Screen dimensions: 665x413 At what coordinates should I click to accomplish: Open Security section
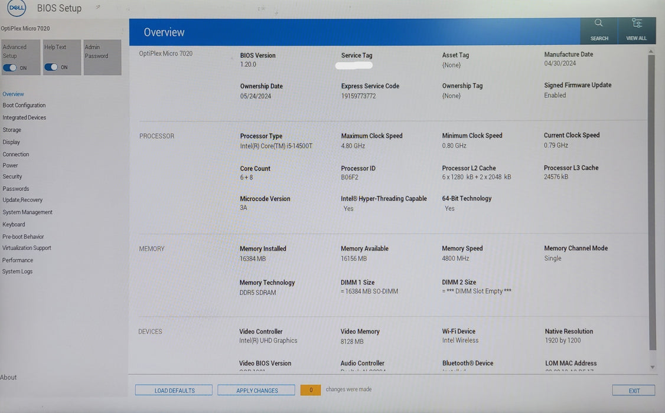[12, 176]
